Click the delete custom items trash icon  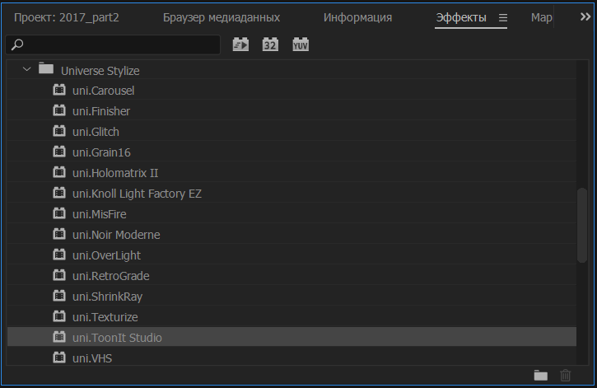(566, 376)
